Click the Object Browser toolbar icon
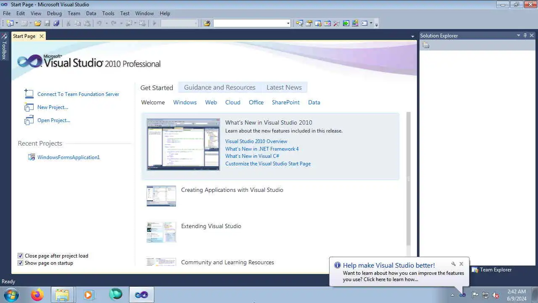This screenshot has width=538, height=303. [327, 24]
